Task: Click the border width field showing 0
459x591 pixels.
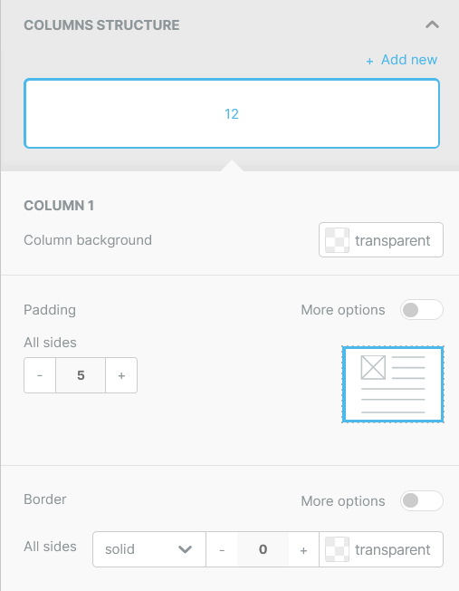Action: (263, 549)
